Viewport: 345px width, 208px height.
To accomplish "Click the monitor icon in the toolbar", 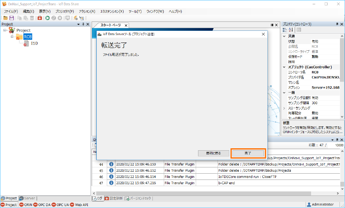I will (67, 18).
